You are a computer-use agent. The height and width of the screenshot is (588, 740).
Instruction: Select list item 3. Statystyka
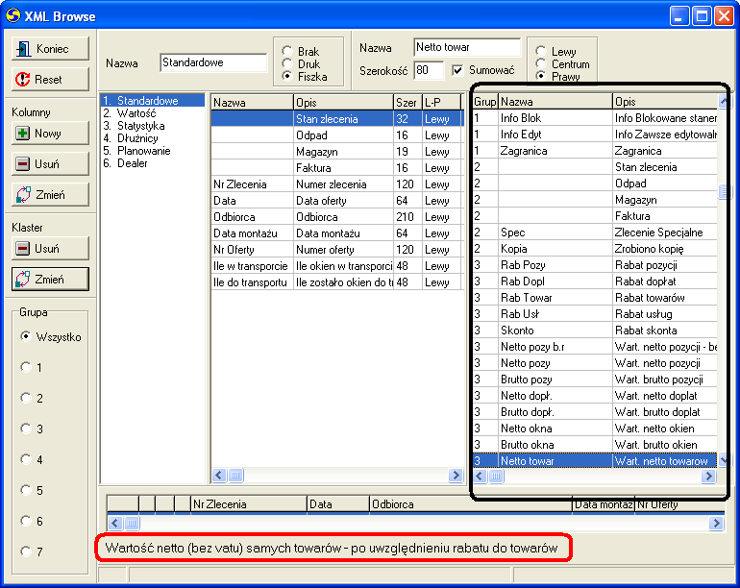click(153, 126)
